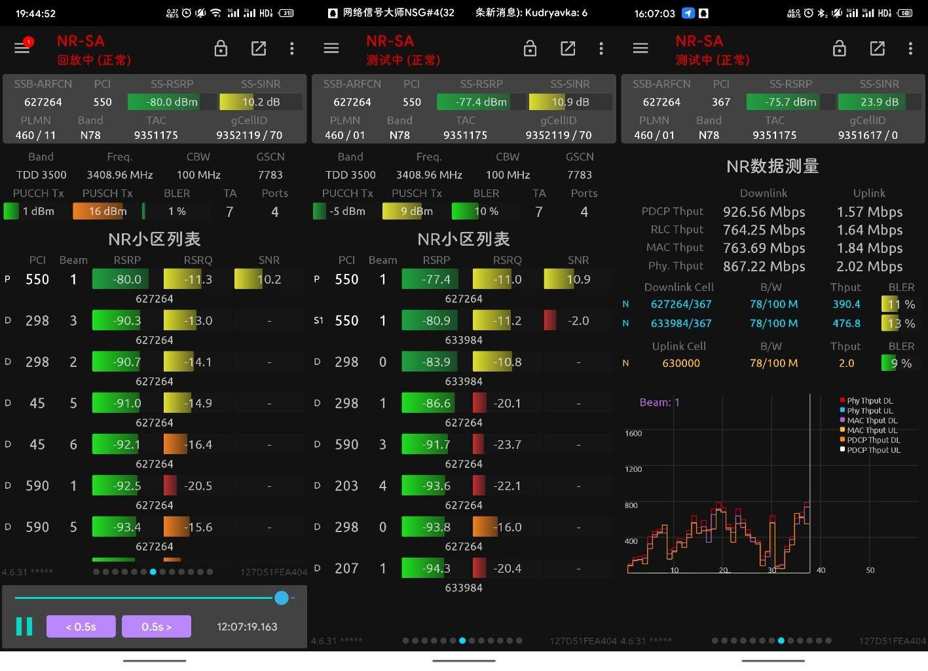Select PCI 590 Beam 5 row with RSRP -93.4
The height and width of the screenshot is (671, 928).
[155, 534]
